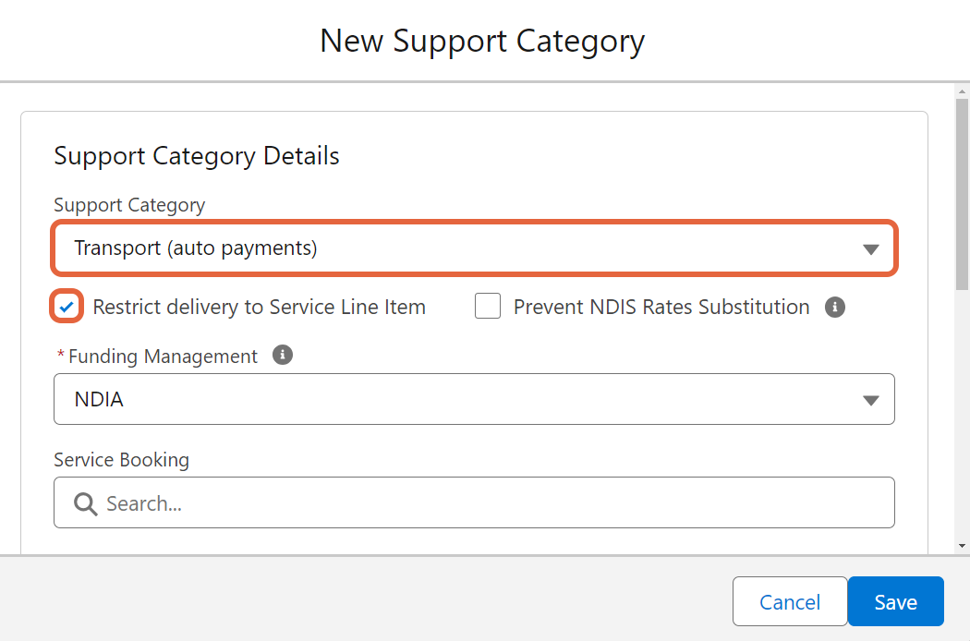The height and width of the screenshot is (641, 970).
Task: Show info tooltip beside Funding Management
Action: coord(282,356)
